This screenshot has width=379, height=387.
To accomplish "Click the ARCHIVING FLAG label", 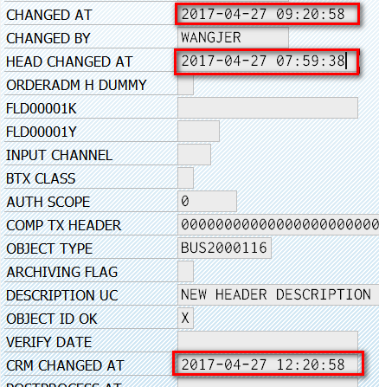I will pyautogui.click(x=61, y=272).
